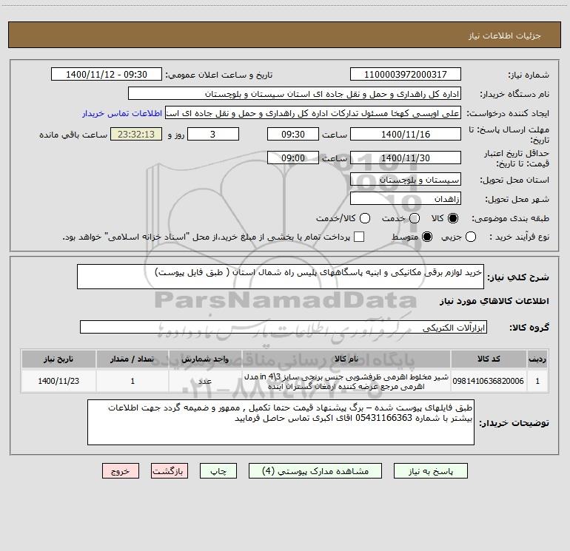Choose the جزیی purchase type radio
This screenshot has height=551, width=570.
471,237
